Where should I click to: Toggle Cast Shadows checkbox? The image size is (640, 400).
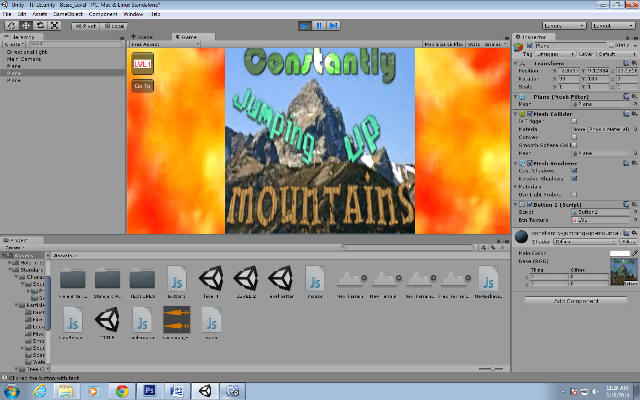click(574, 171)
